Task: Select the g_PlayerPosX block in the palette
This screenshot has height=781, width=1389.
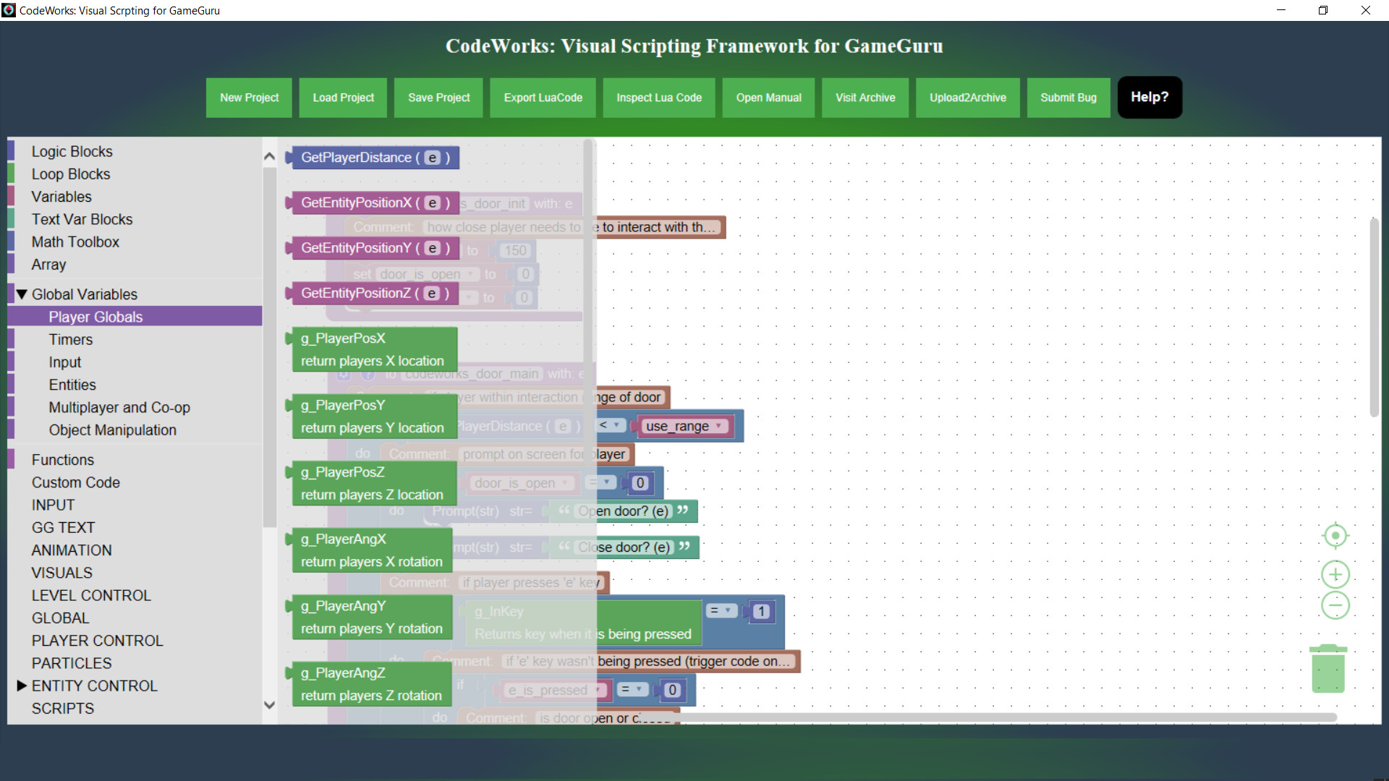Action: coord(373,349)
